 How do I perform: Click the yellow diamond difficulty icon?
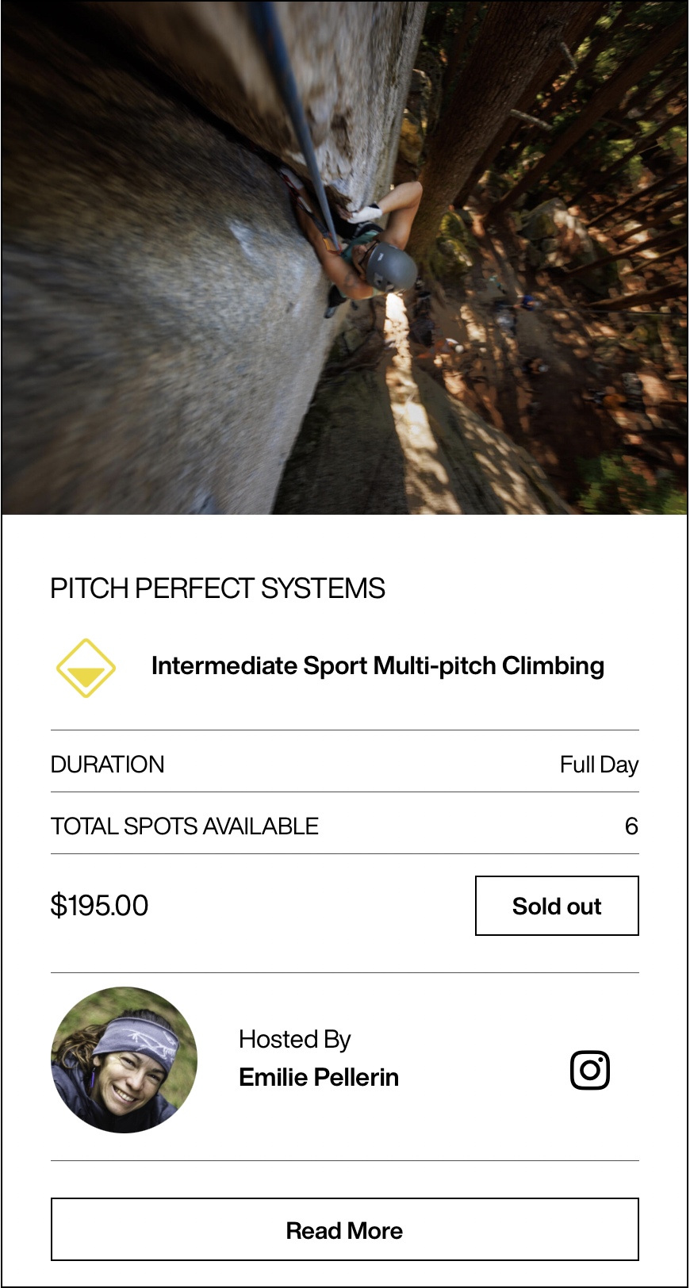(x=86, y=668)
